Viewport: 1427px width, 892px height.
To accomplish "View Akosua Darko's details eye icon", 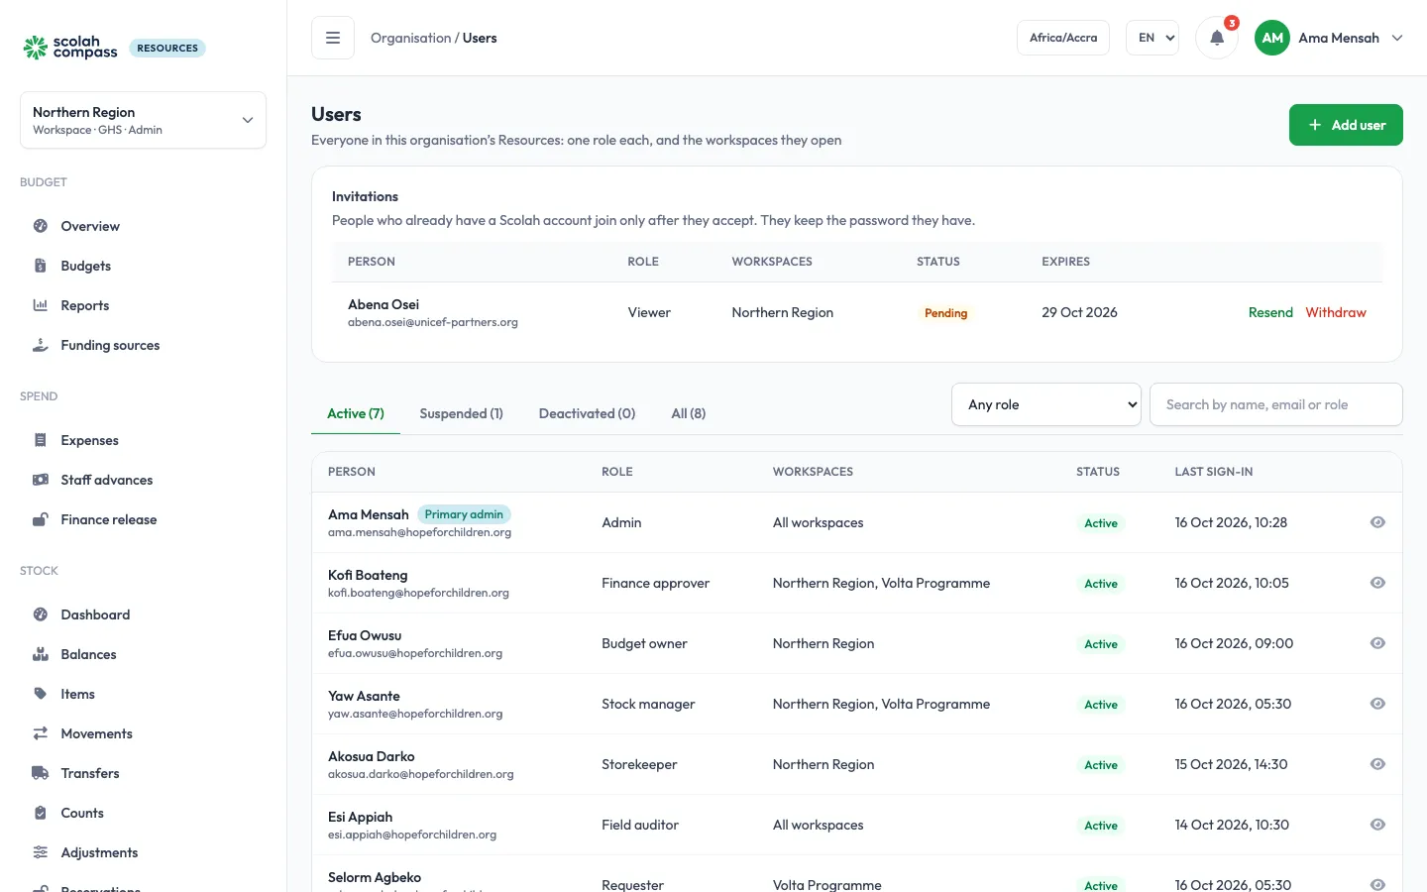I will (1377, 764).
